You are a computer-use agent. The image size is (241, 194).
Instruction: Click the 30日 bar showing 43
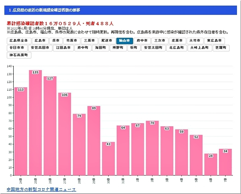[108, 159]
